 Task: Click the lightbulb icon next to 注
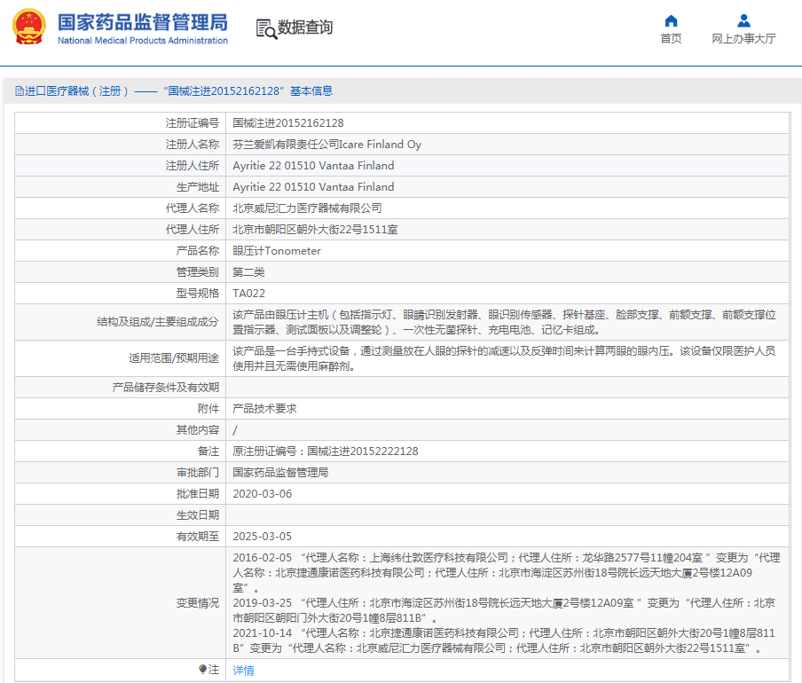[202, 669]
